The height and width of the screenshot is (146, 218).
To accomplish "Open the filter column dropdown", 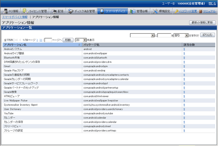I will [x=142, y=35].
